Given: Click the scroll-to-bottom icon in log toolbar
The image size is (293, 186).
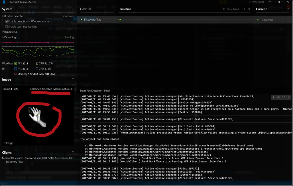Looking at the screenshot, I should [x=273, y=97].
